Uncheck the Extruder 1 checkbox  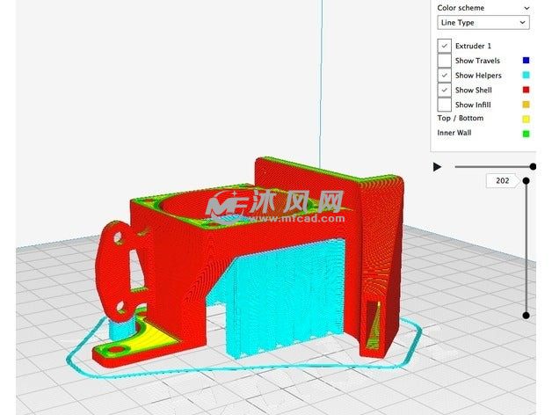click(x=445, y=46)
